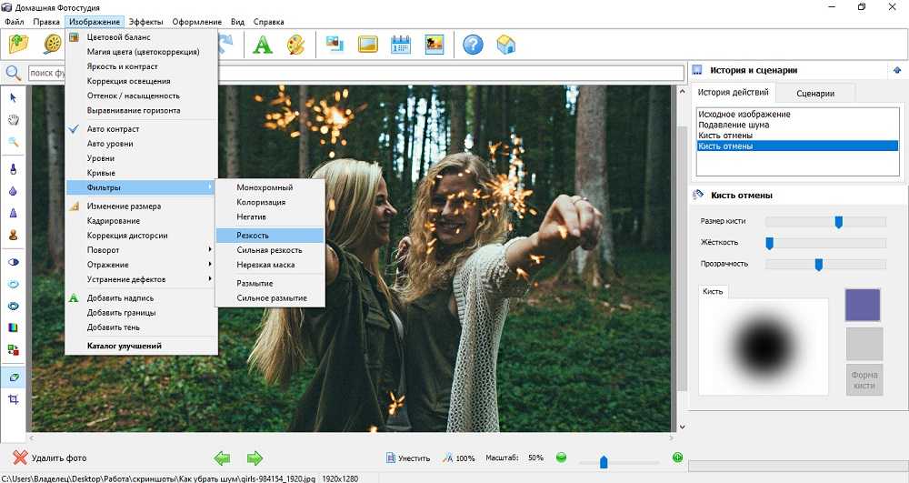Click the purple brush color swatch
This screenshot has width=909, height=483.
pyautogui.click(x=864, y=305)
